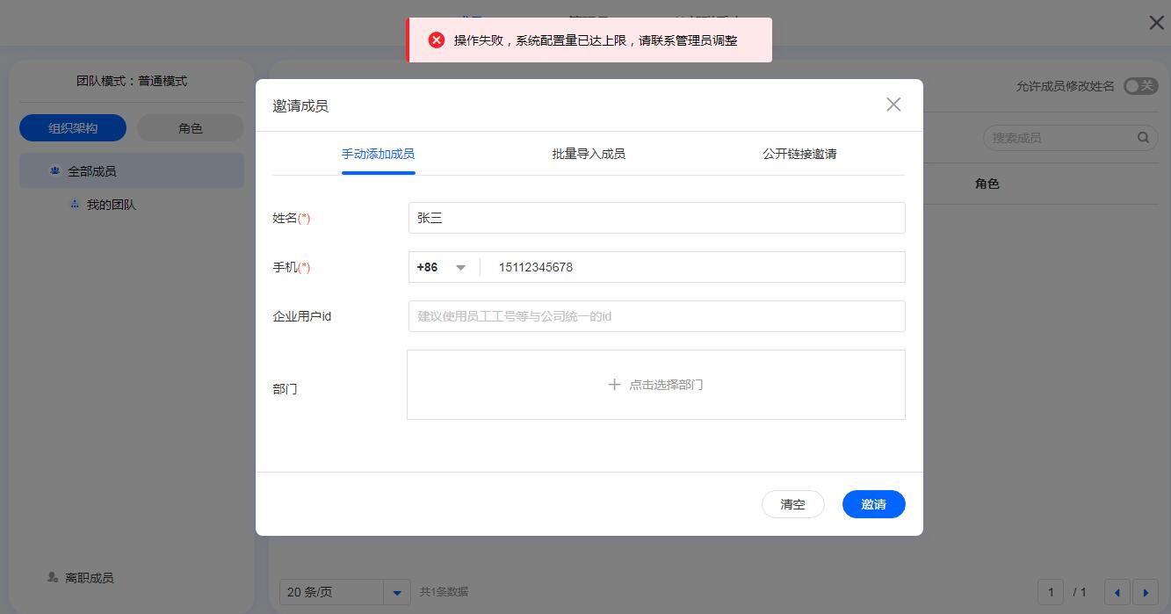Click the team icon beside 我的团队
Image resolution: width=1171 pixels, height=614 pixels.
75,204
